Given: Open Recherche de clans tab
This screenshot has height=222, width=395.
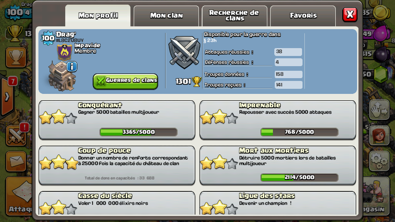Looking at the screenshot, I should tap(235, 16).
